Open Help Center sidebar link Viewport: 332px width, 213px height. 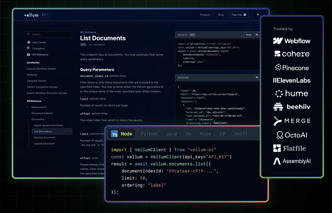coord(39,42)
